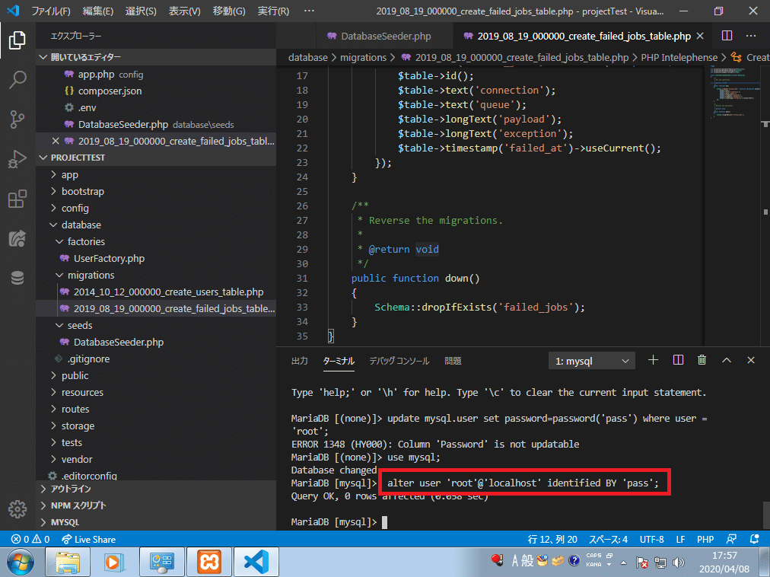This screenshot has width=770, height=577.
Task: Open Run and Debug view
Action: [17, 159]
